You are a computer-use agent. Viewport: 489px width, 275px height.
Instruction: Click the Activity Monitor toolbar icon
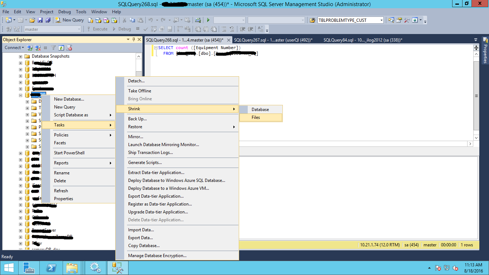[198, 20]
